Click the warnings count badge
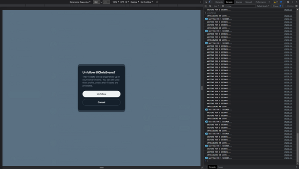 pos(276,2)
